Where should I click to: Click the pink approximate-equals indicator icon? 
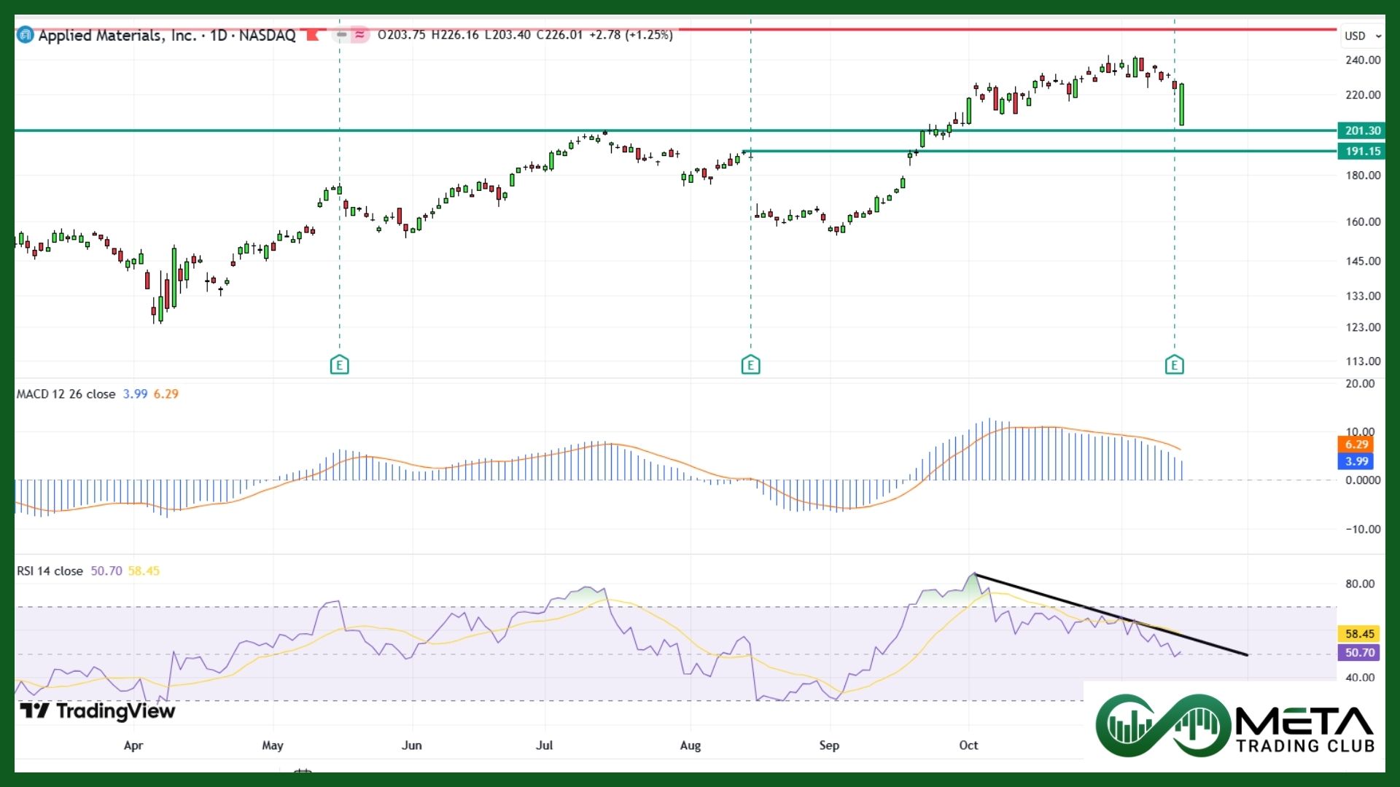(359, 34)
